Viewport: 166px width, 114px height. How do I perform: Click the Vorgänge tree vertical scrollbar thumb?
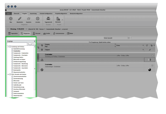point(34,69)
